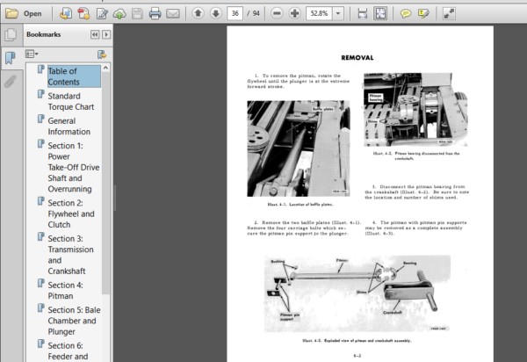Click the cloud upload icon

[x=119, y=13]
